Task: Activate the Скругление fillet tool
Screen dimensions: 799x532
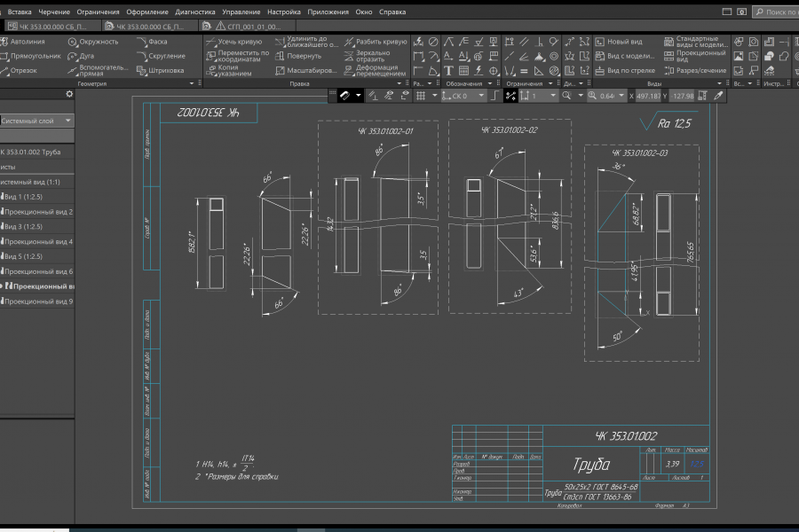Action: 161,56
